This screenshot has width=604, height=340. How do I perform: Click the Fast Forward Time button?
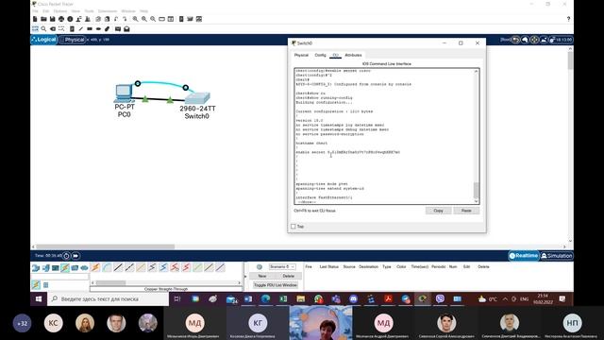point(75,256)
